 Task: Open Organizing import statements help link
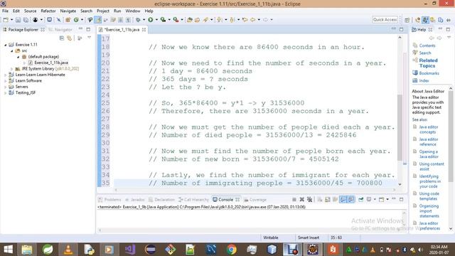(429, 211)
